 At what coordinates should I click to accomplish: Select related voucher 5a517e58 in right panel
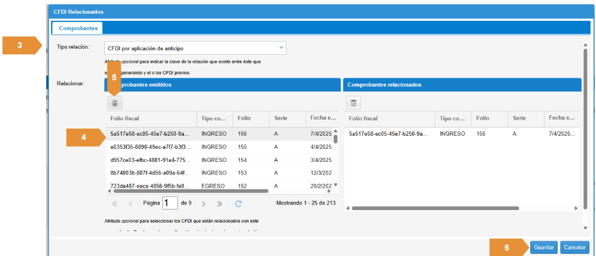click(x=462, y=133)
